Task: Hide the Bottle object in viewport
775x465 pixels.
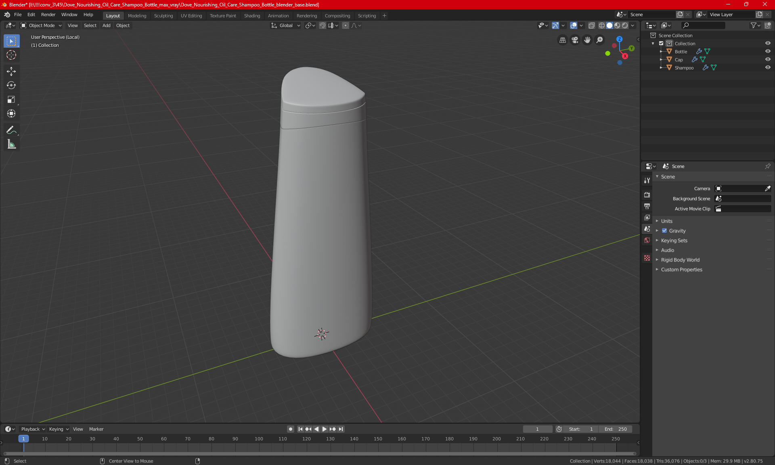Action: point(768,51)
